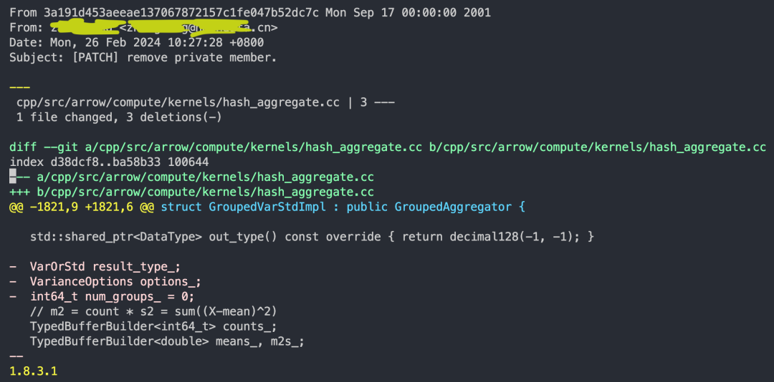Click the Date line of the patch
The width and height of the screenshot is (774, 382).
137,42
